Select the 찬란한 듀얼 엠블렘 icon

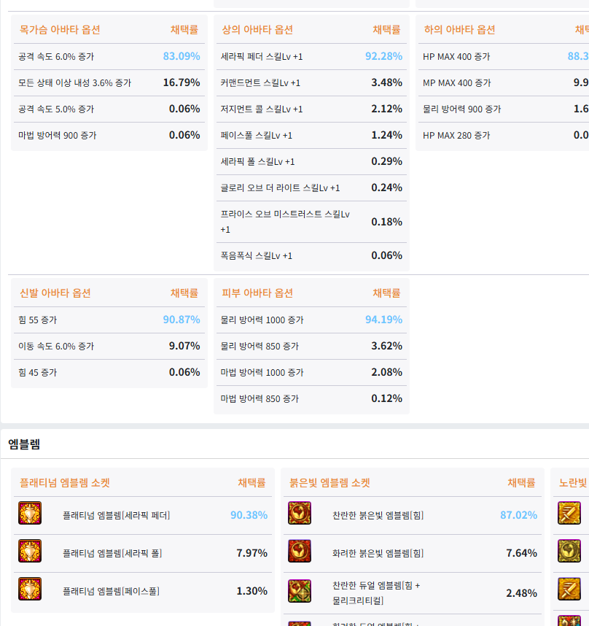pyautogui.click(x=300, y=591)
